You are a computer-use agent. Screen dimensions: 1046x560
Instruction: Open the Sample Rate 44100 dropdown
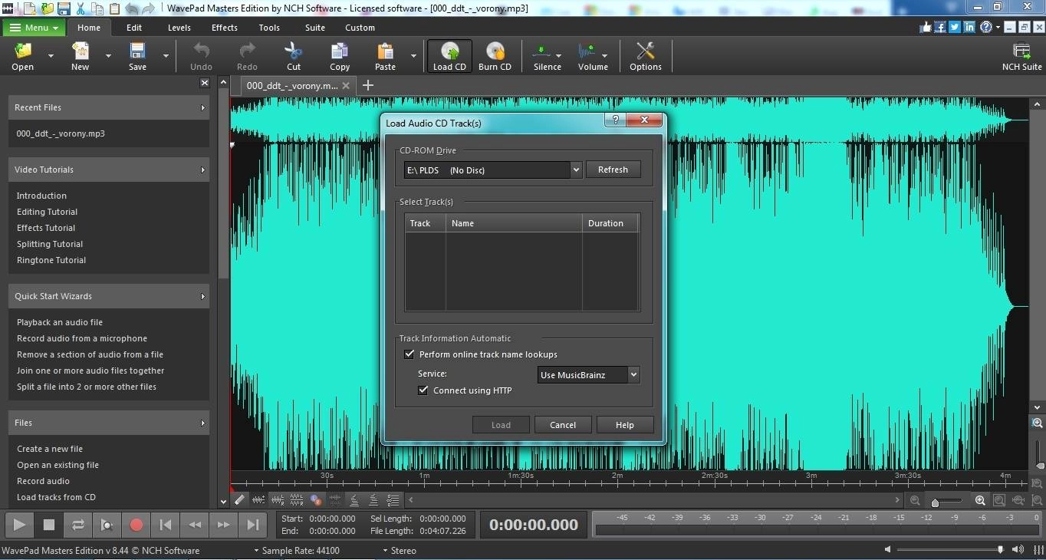297,550
